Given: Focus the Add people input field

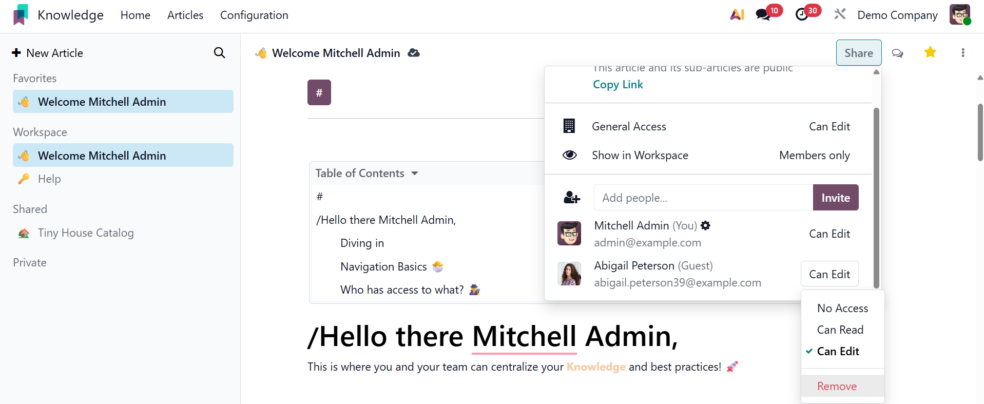Looking at the screenshot, I should pyautogui.click(x=703, y=198).
